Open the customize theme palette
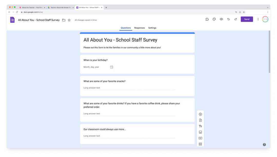 tap(214, 19)
